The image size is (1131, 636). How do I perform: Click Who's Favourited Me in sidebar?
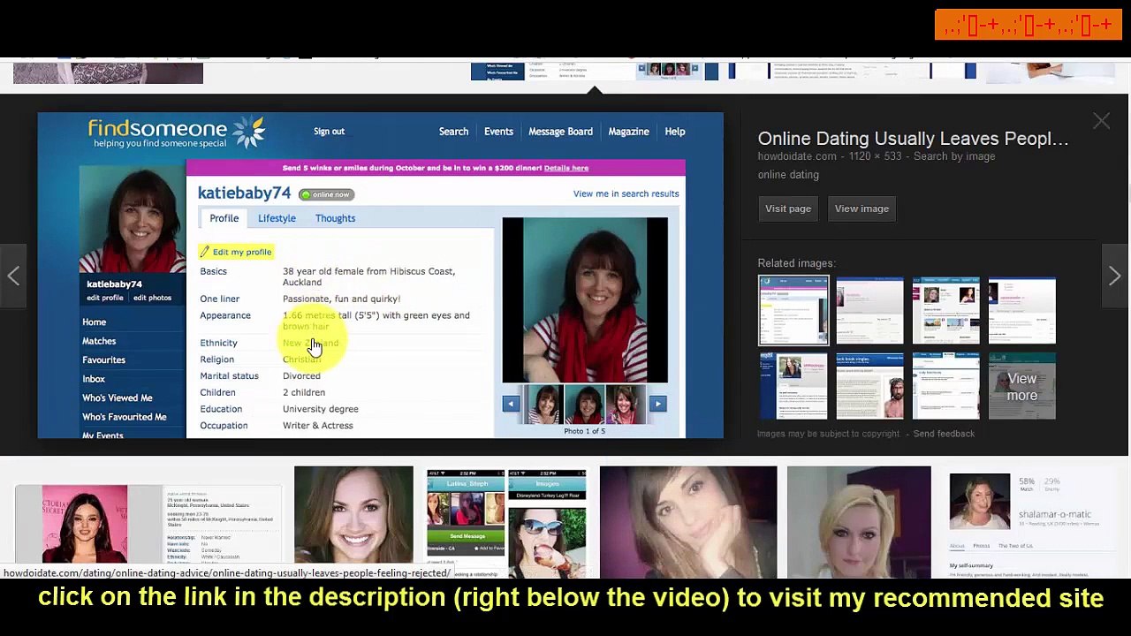pyautogui.click(x=125, y=417)
